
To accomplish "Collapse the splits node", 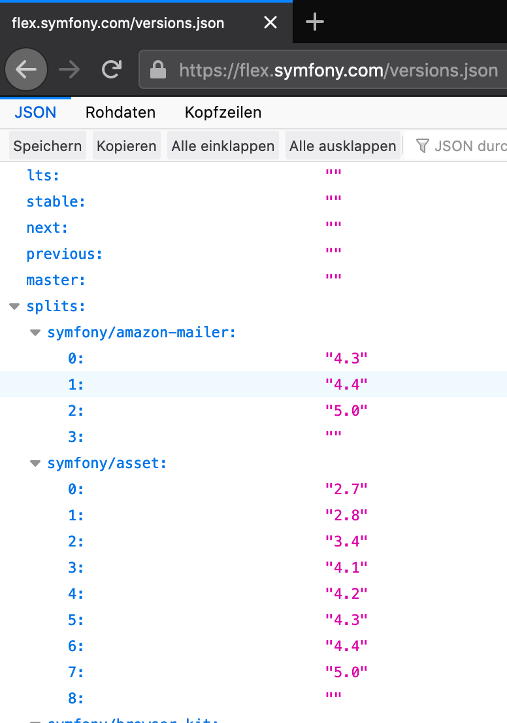I will [15, 306].
